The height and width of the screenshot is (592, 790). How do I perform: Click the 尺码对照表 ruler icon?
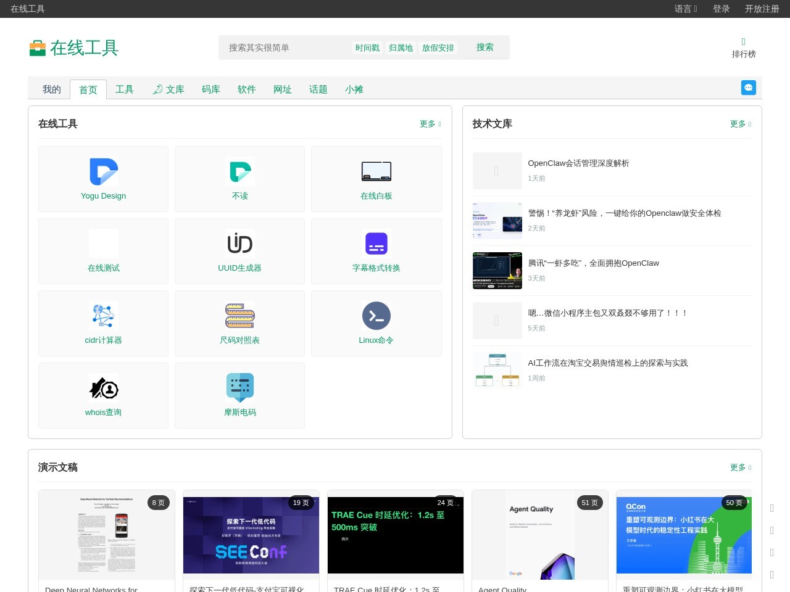pos(239,315)
